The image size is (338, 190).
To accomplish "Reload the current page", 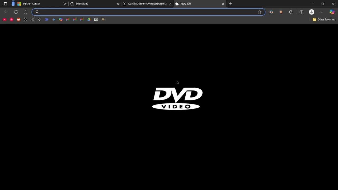I will 16,12.
